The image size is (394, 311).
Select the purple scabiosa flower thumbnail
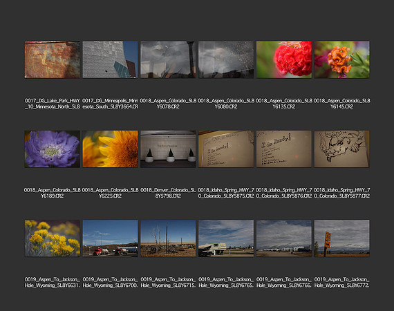[x=53, y=149]
